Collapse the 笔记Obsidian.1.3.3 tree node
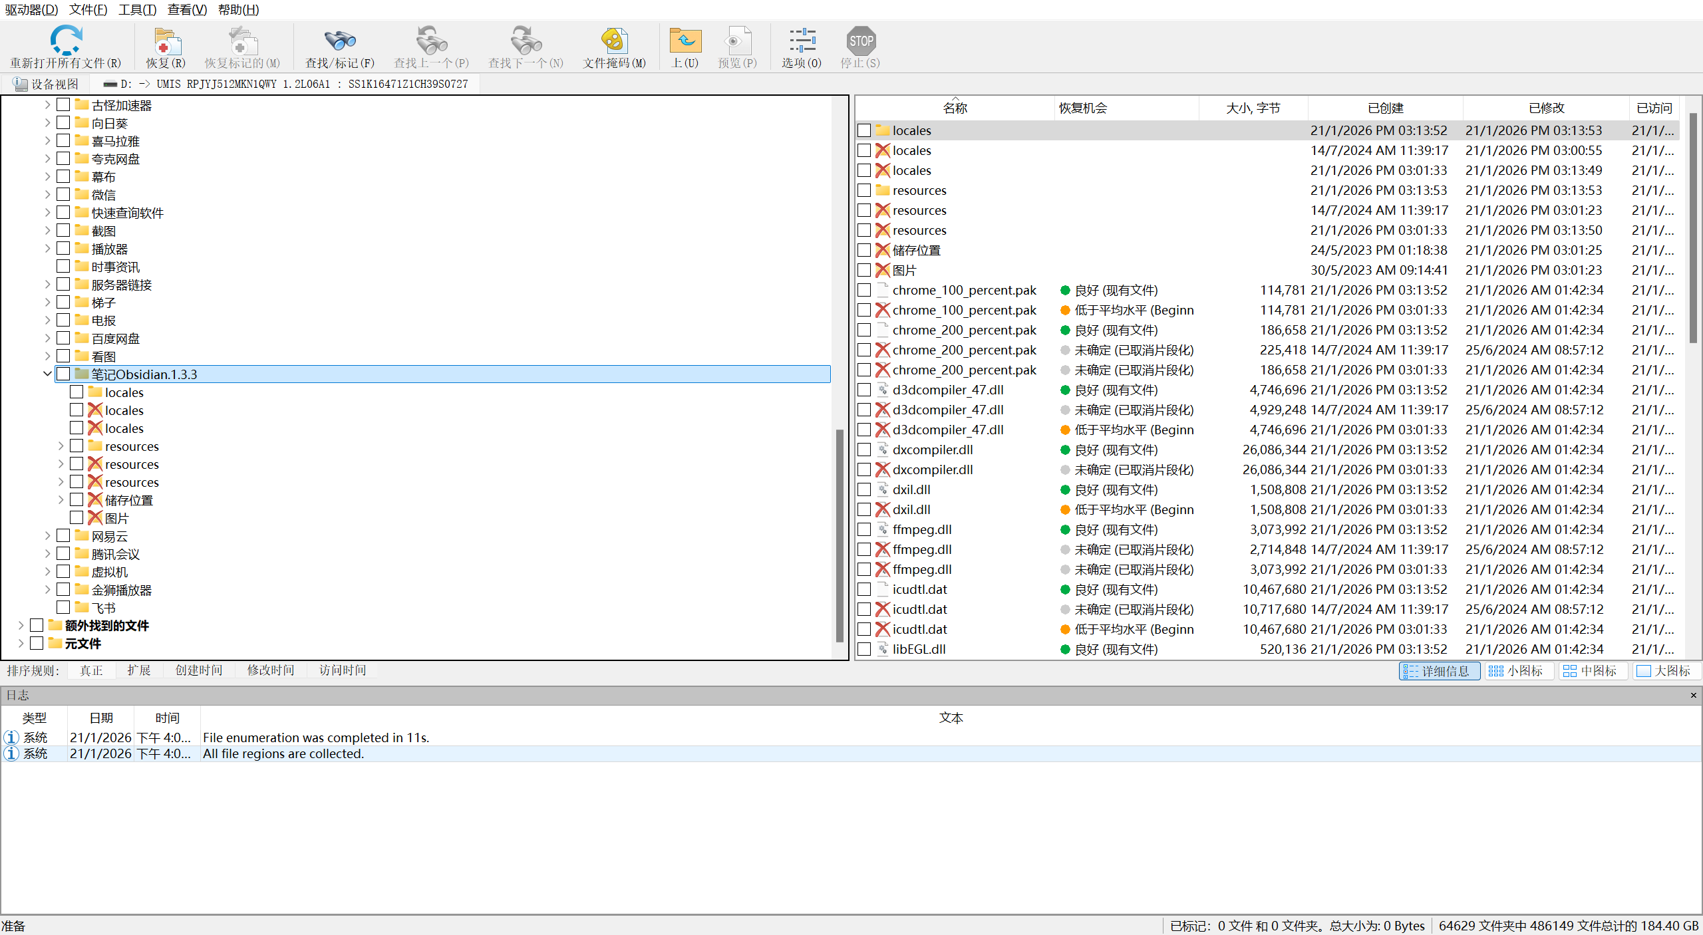This screenshot has height=935, width=1703. [x=47, y=374]
